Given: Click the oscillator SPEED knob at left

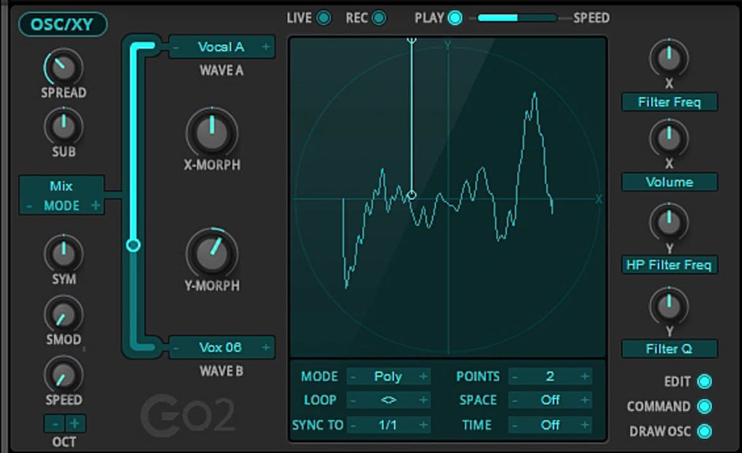Looking at the screenshot, I should point(63,375).
